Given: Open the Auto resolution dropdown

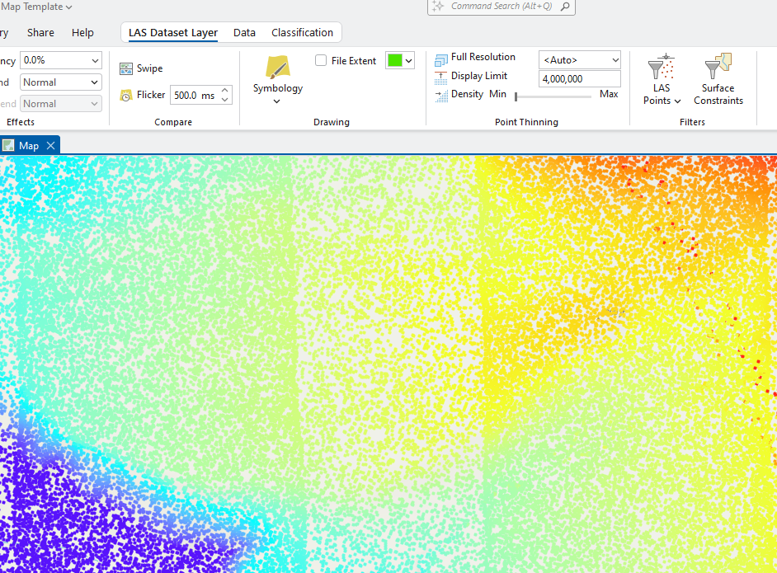Looking at the screenshot, I should tap(579, 59).
